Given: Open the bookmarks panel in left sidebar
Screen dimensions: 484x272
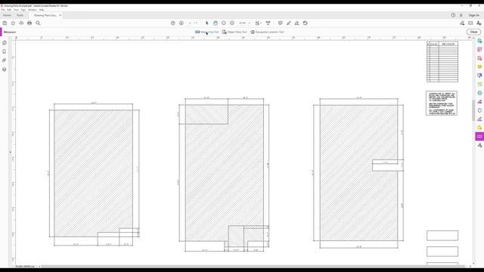Looking at the screenshot, I should point(5,51).
